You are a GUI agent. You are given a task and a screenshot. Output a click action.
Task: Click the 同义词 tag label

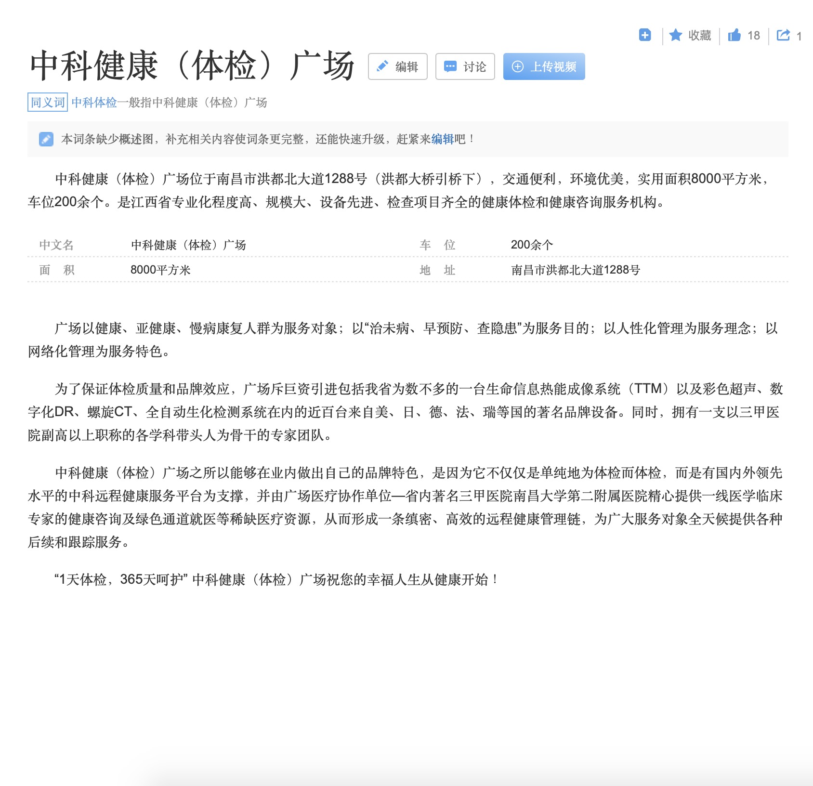(47, 102)
